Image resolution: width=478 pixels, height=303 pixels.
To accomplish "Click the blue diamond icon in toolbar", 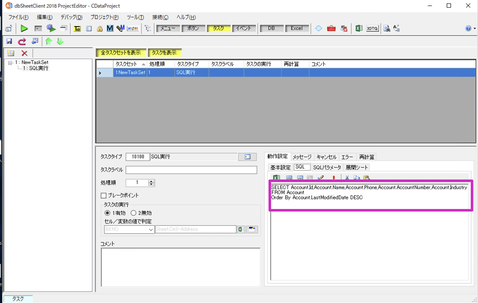I will (319, 28).
